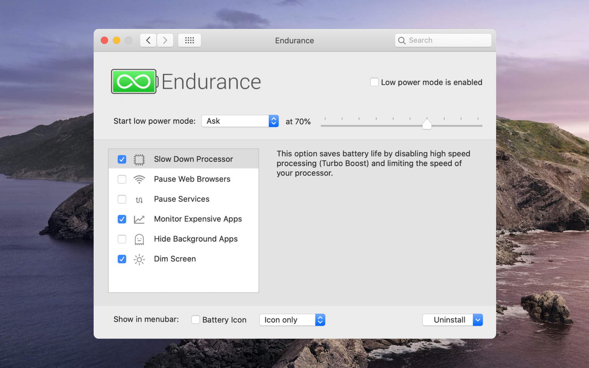
Task: Uncheck the Dim Screen checkbox
Action: tap(122, 259)
